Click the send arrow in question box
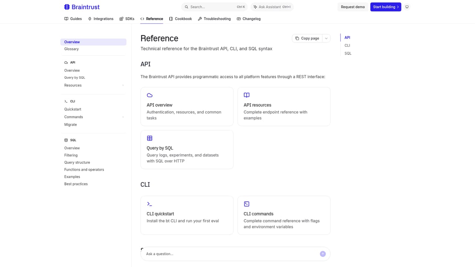This screenshot has height=267, width=475. (323, 254)
